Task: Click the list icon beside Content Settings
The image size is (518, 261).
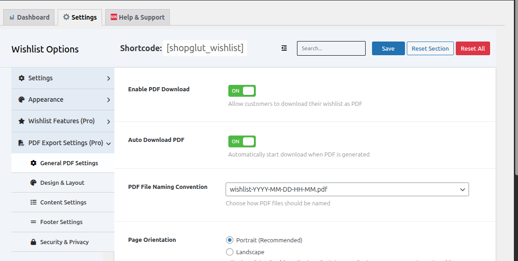Action: pyautogui.click(x=33, y=202)
